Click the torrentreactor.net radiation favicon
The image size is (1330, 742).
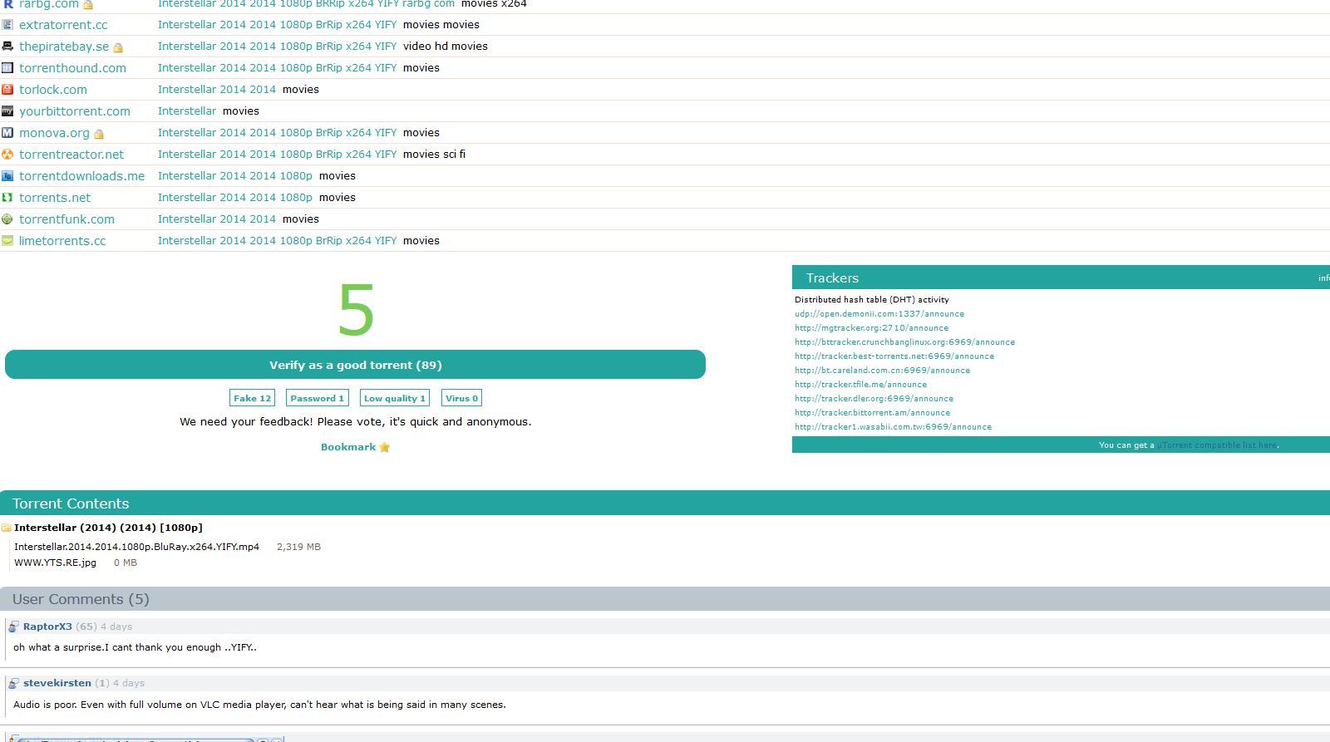(7, 154)
